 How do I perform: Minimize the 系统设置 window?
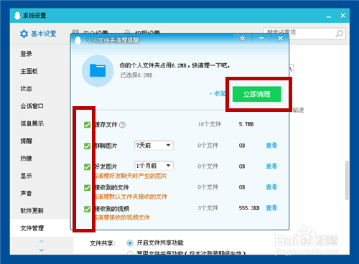point(329,16)
